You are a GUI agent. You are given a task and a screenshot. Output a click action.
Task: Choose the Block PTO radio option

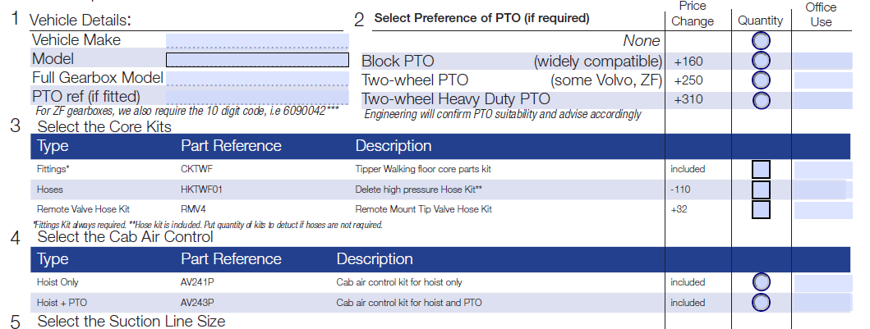click(x=762, y=61)
